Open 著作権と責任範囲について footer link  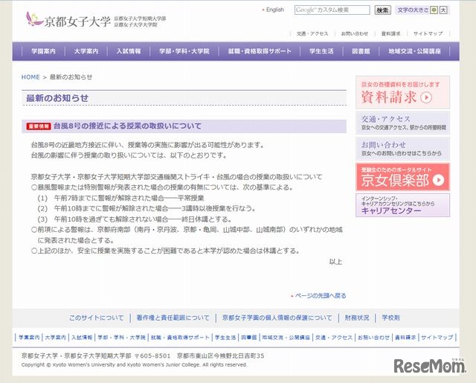(x=173, y=318)
